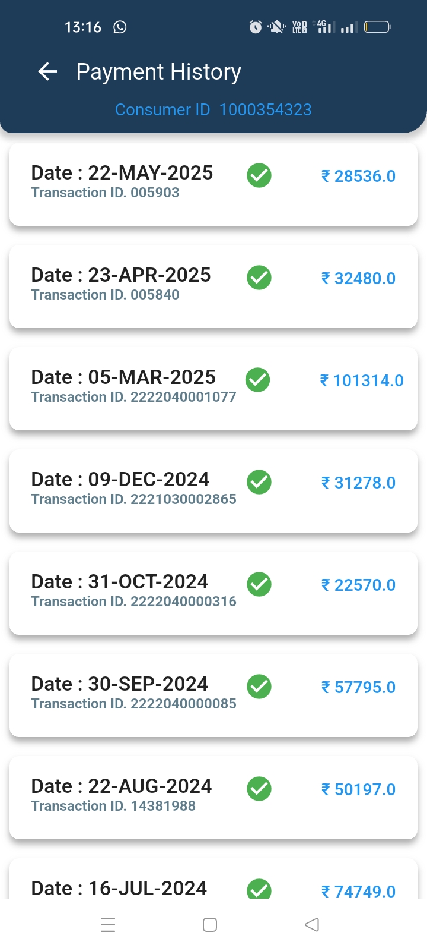Select Transaction ID 005840 entry

(x=106, y=295)
